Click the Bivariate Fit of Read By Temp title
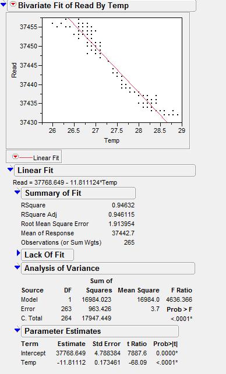 (73, 5)
